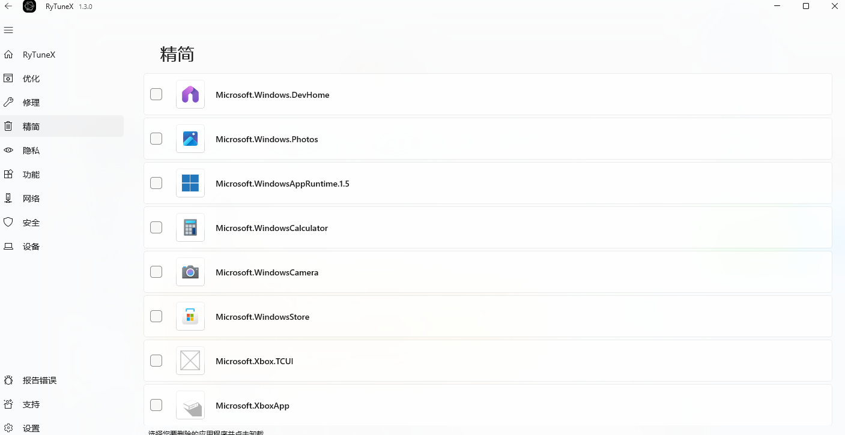The image size is (845, 435).
Task: Check the Microsoft.Windows.DevHome checkbox
Action: 156,94
